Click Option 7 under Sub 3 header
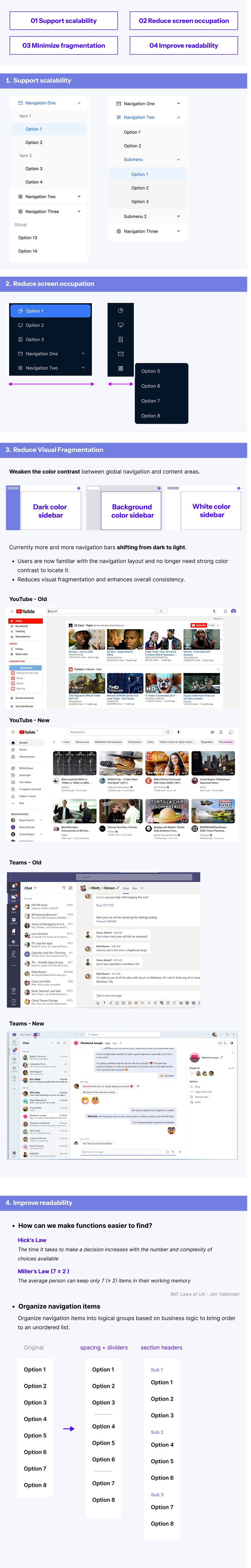Screen dimensions: 251x1568 click(162, 1507)
